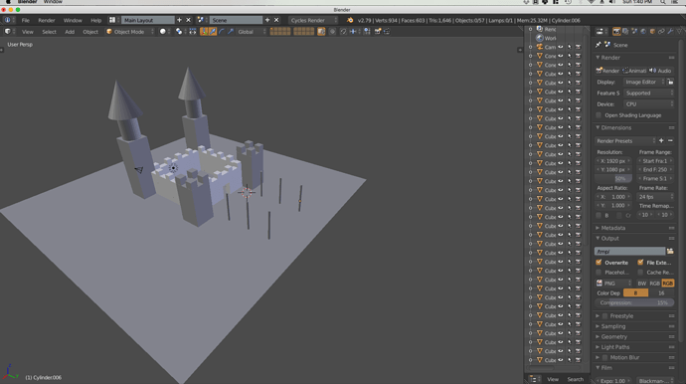Screen dimensions: 686x384
Task: Open the Select menu in the 3D view
Action: pyautogui.click(x=49, y=32)
